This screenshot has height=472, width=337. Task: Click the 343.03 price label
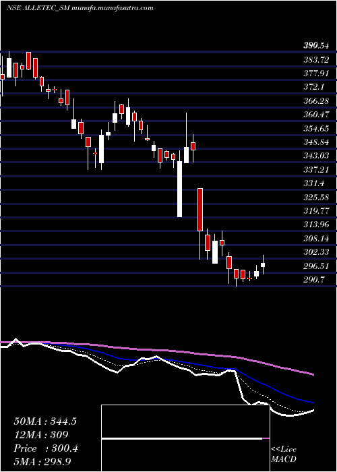coord(316,156)
